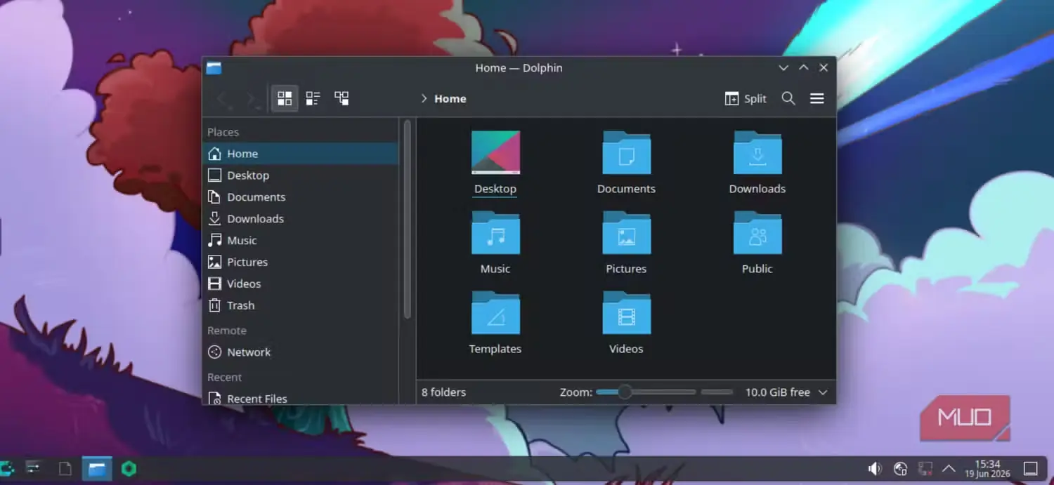The height and width of the screenshot is (485, 1054).
Task: Click the application launcher in taskbar
Action: [6, 468]
